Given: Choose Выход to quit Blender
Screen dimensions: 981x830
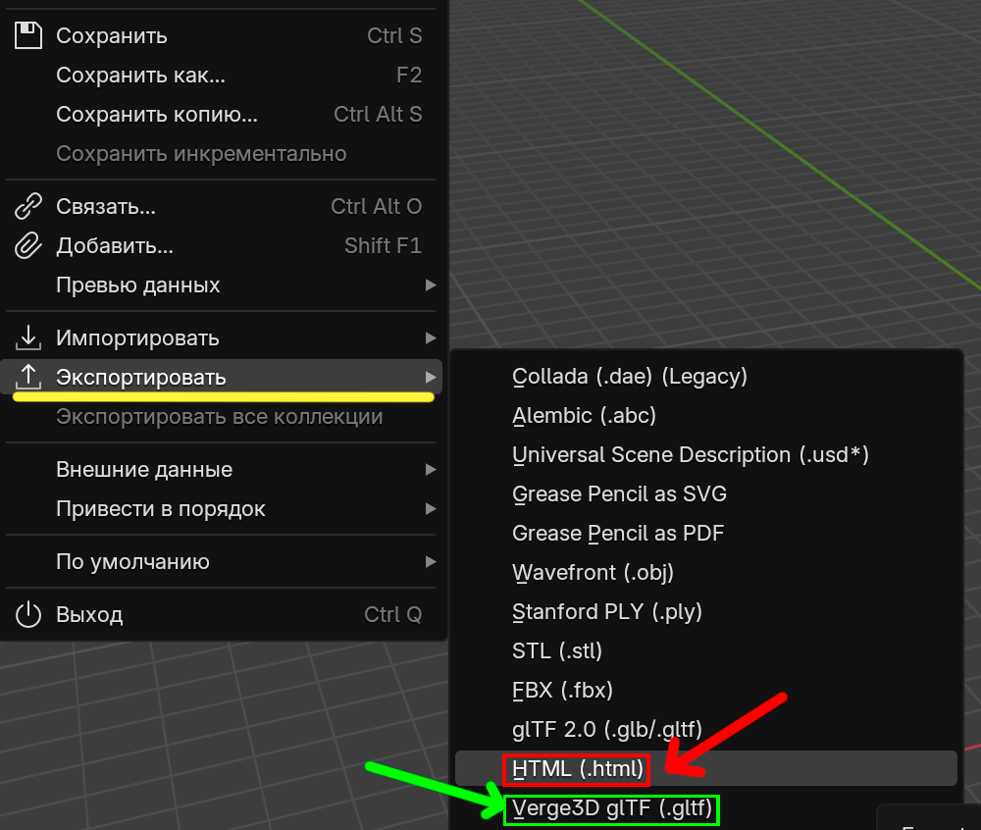Looking at the screenshot, I should (x=220, y=614).
